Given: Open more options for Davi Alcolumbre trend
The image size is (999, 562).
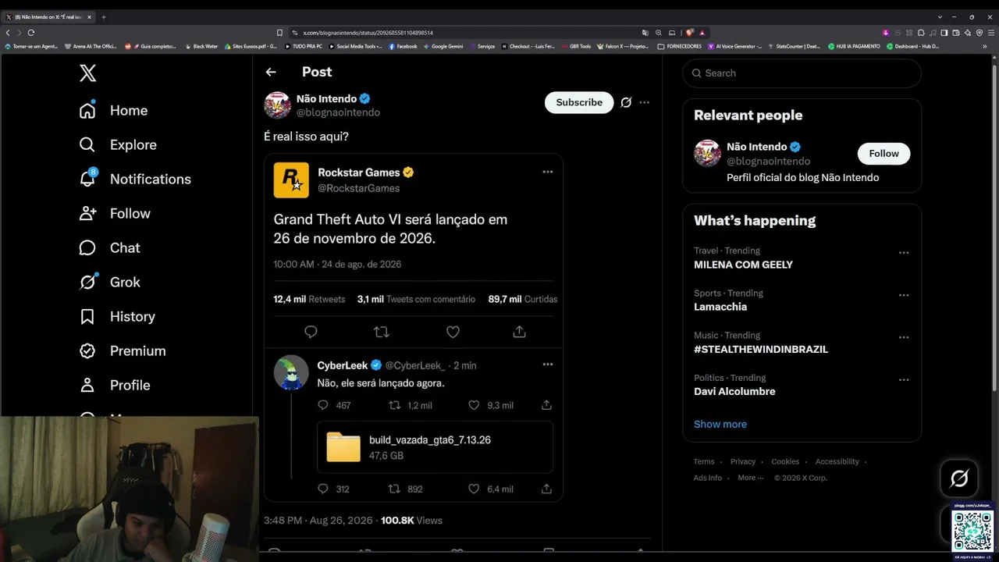Looking at the screenshot, I should pos(904,379).
